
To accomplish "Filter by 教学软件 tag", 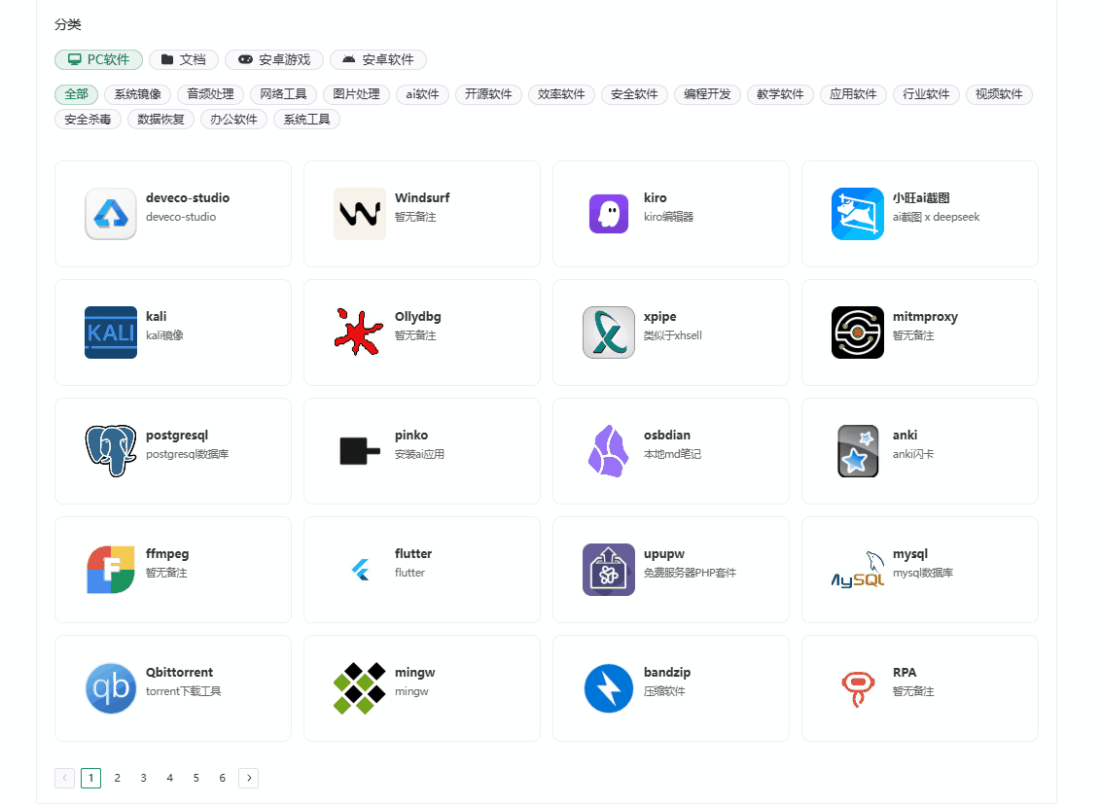I will [781, 94].
